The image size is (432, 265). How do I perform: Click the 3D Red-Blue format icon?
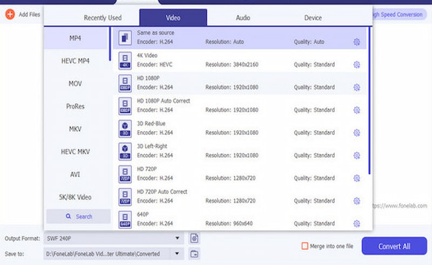125,128
